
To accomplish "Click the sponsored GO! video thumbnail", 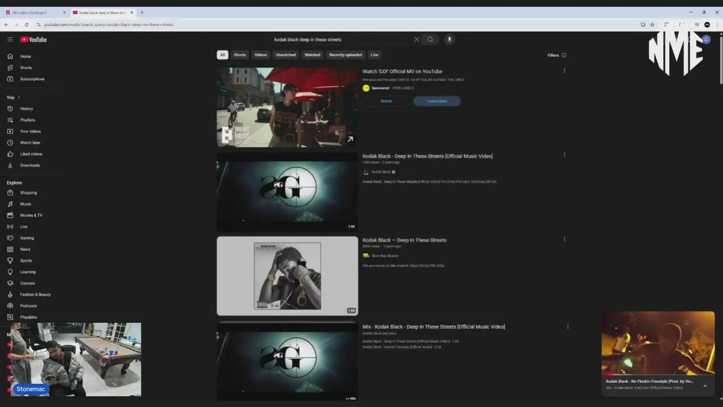I will pos(288,107).
